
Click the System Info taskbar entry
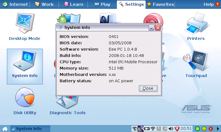(30, 129)
